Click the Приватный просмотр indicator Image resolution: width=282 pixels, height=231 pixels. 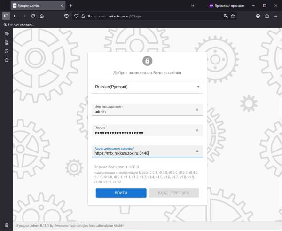point(227,6)
